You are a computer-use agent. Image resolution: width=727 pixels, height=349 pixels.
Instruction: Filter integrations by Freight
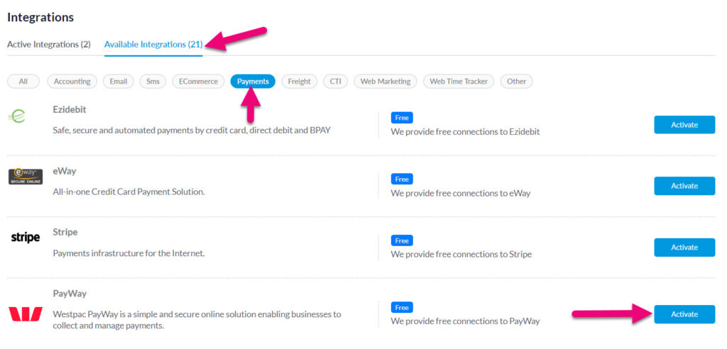tap(299, 81)
